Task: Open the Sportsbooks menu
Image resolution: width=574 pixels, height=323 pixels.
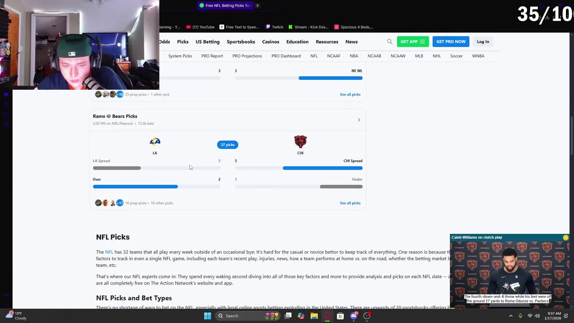Action: point(241,42)
